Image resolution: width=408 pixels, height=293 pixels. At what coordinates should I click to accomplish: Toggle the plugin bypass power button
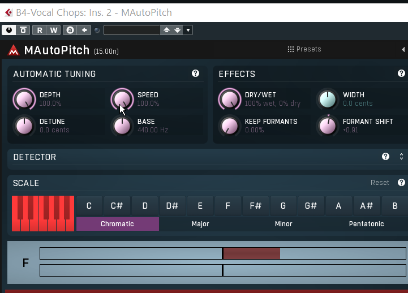(x=9, y=30)
